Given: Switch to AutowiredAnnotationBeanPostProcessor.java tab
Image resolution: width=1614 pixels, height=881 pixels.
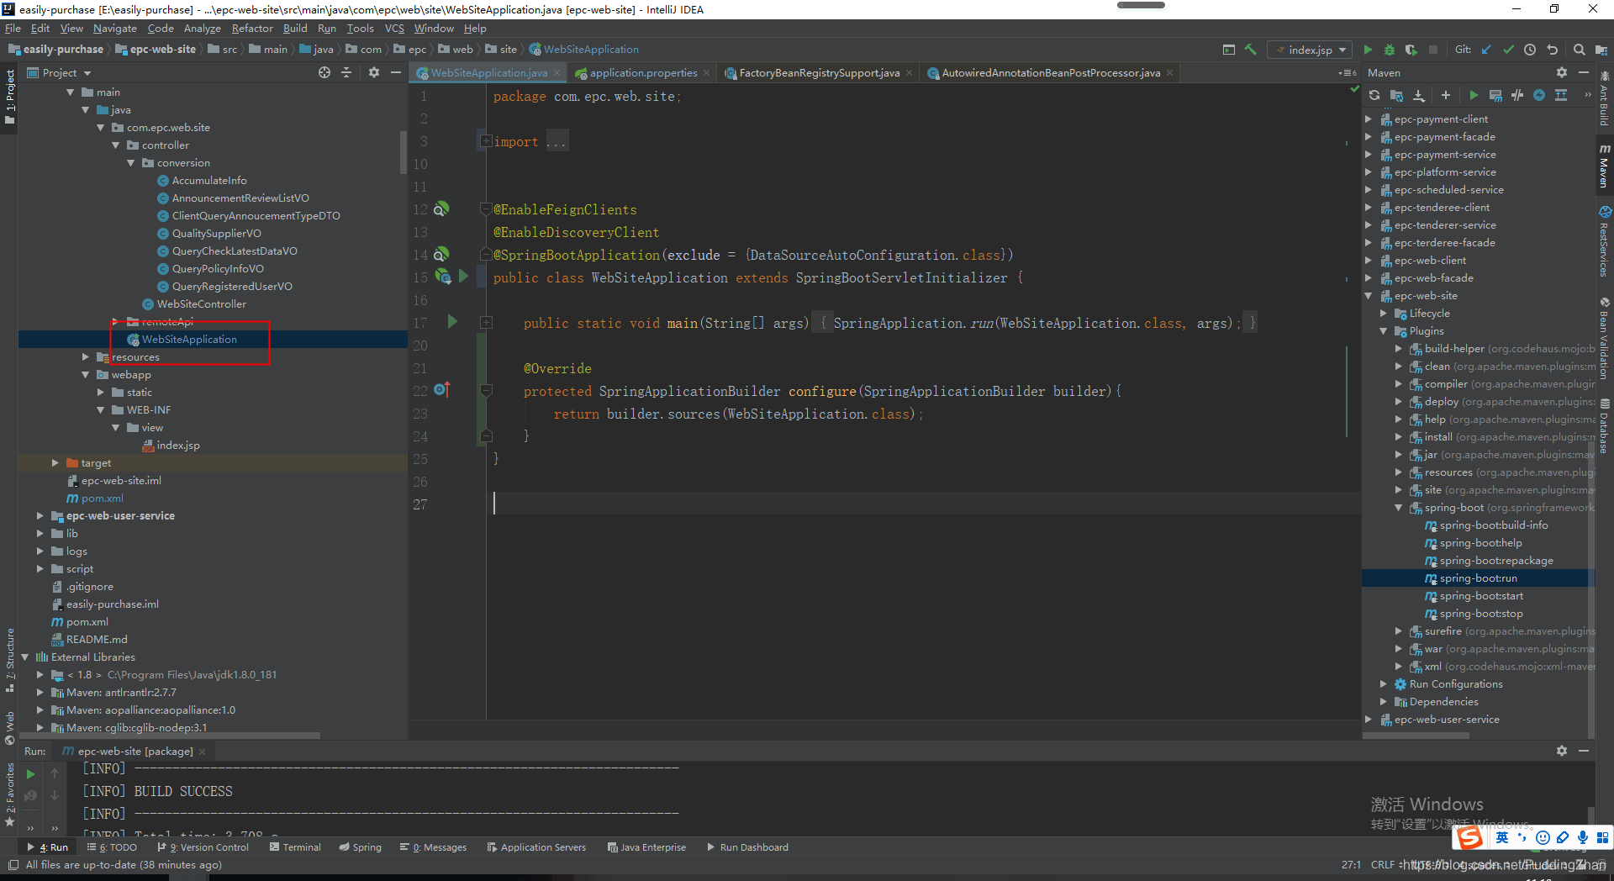Looking at the screenshot, I should click(1051, 73).
